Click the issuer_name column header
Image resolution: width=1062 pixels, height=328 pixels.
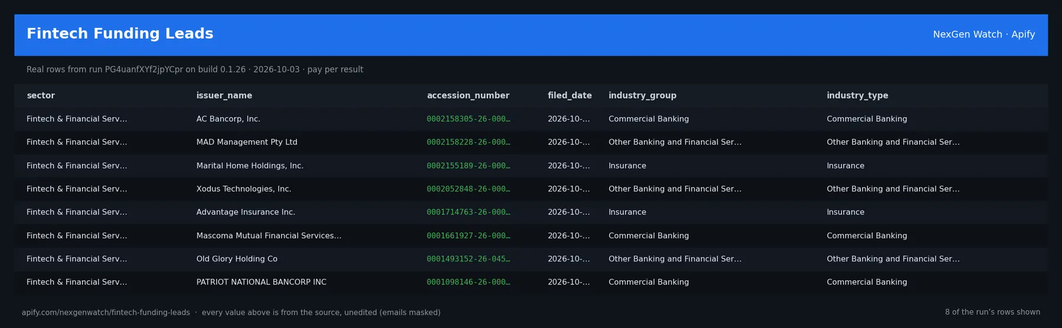(x=224, y=96)
